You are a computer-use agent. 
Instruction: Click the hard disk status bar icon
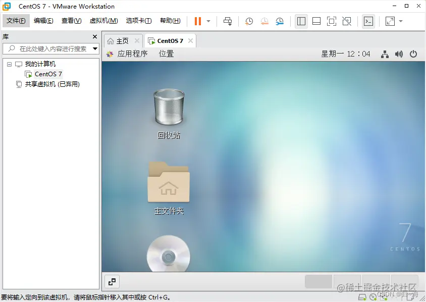tap(362, 297)
